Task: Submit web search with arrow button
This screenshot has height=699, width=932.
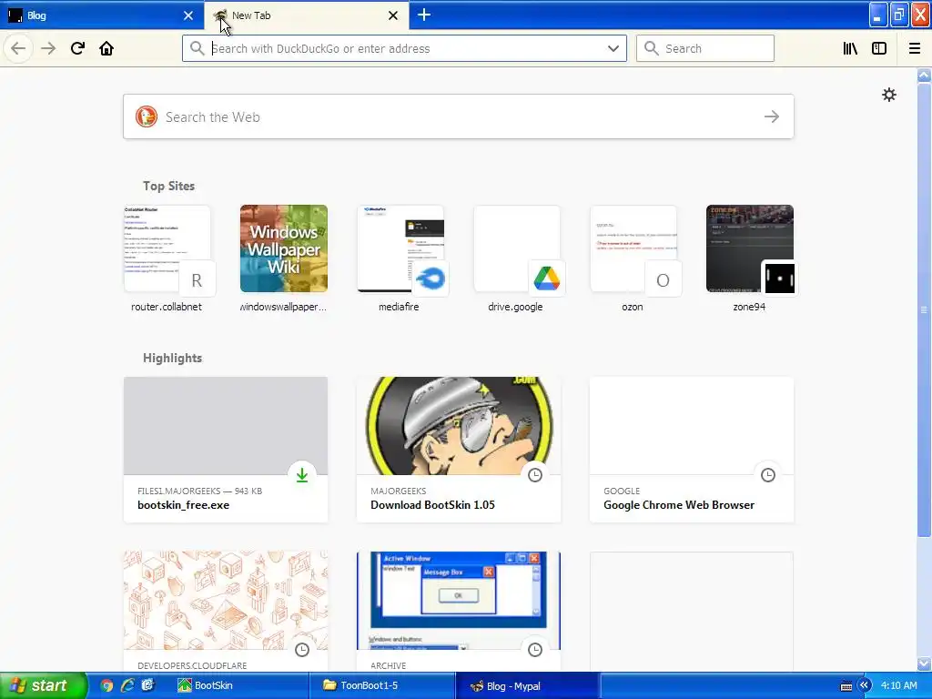Action: tap(772, 116)
